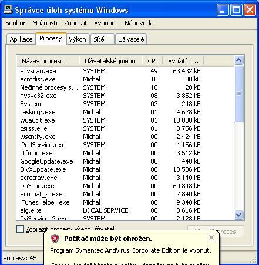
Task: Select the GoogleUpdate.exe process row
Action: tap(125, 161)
